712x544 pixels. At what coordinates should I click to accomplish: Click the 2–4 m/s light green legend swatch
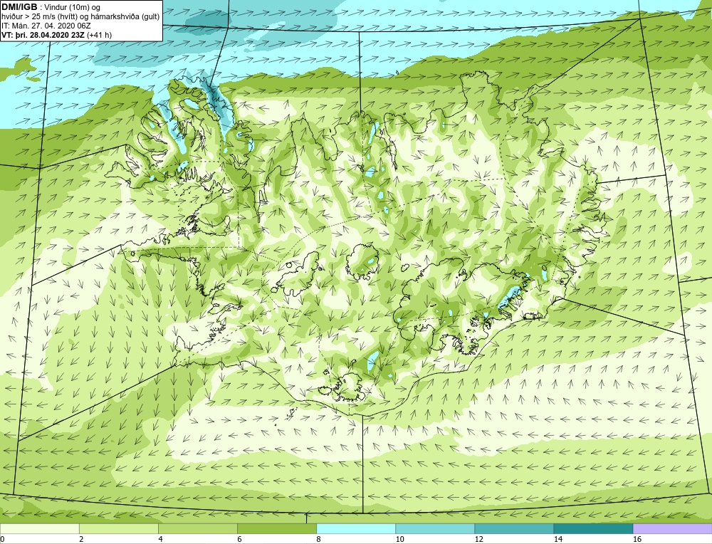click(x=118, y=528)
